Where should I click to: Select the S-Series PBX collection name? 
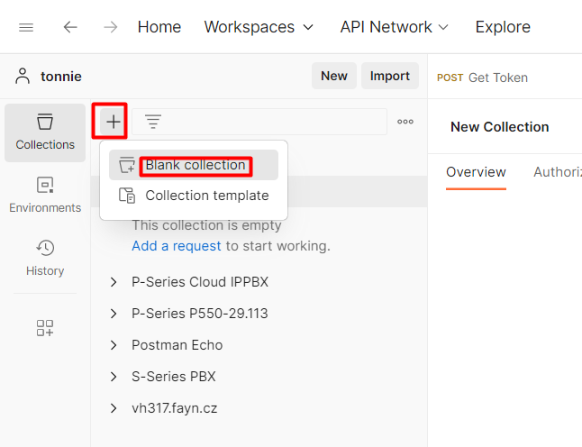[x=174, y=377]
